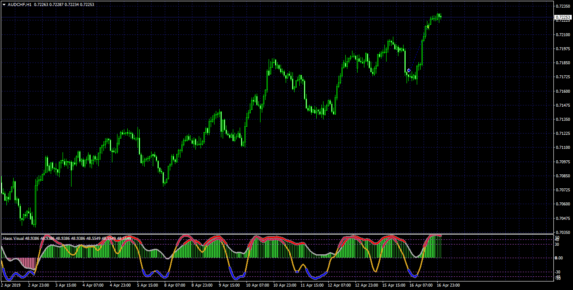Viewport: 573px width, 290px height.
Task: Select the 10 Apr 07:00 time label
Action: point(257,286)
